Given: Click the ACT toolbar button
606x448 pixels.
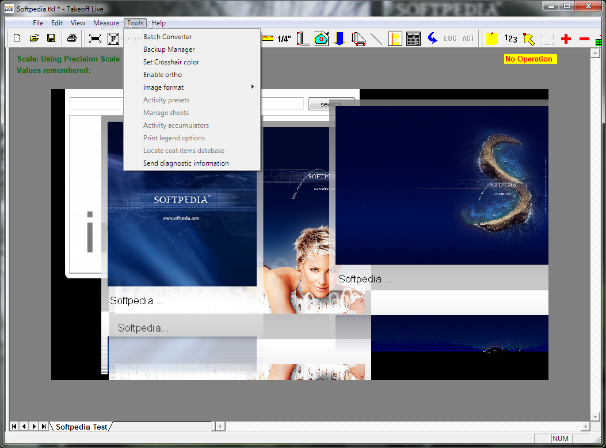Looking at the screenshot, I should tap(468, 38).
